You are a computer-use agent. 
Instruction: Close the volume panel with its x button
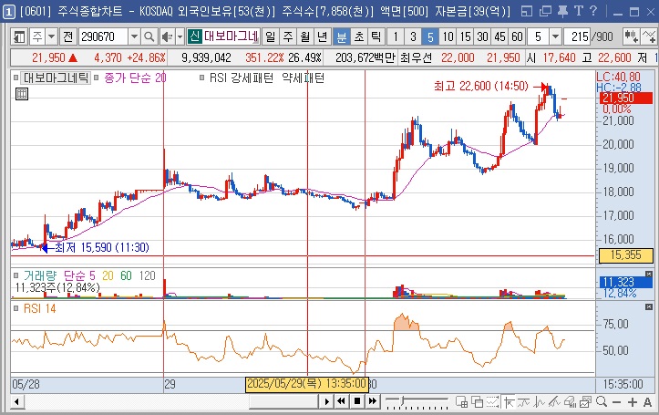click(x=648, y=275)
